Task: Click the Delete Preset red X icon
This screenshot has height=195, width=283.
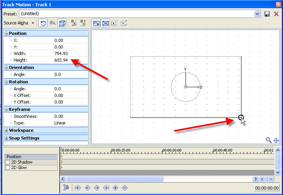Action: tap(276, 14)
